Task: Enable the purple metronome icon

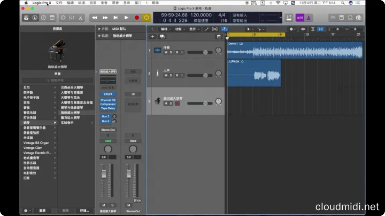Action: pyautogui.click(x=310, y=18)
